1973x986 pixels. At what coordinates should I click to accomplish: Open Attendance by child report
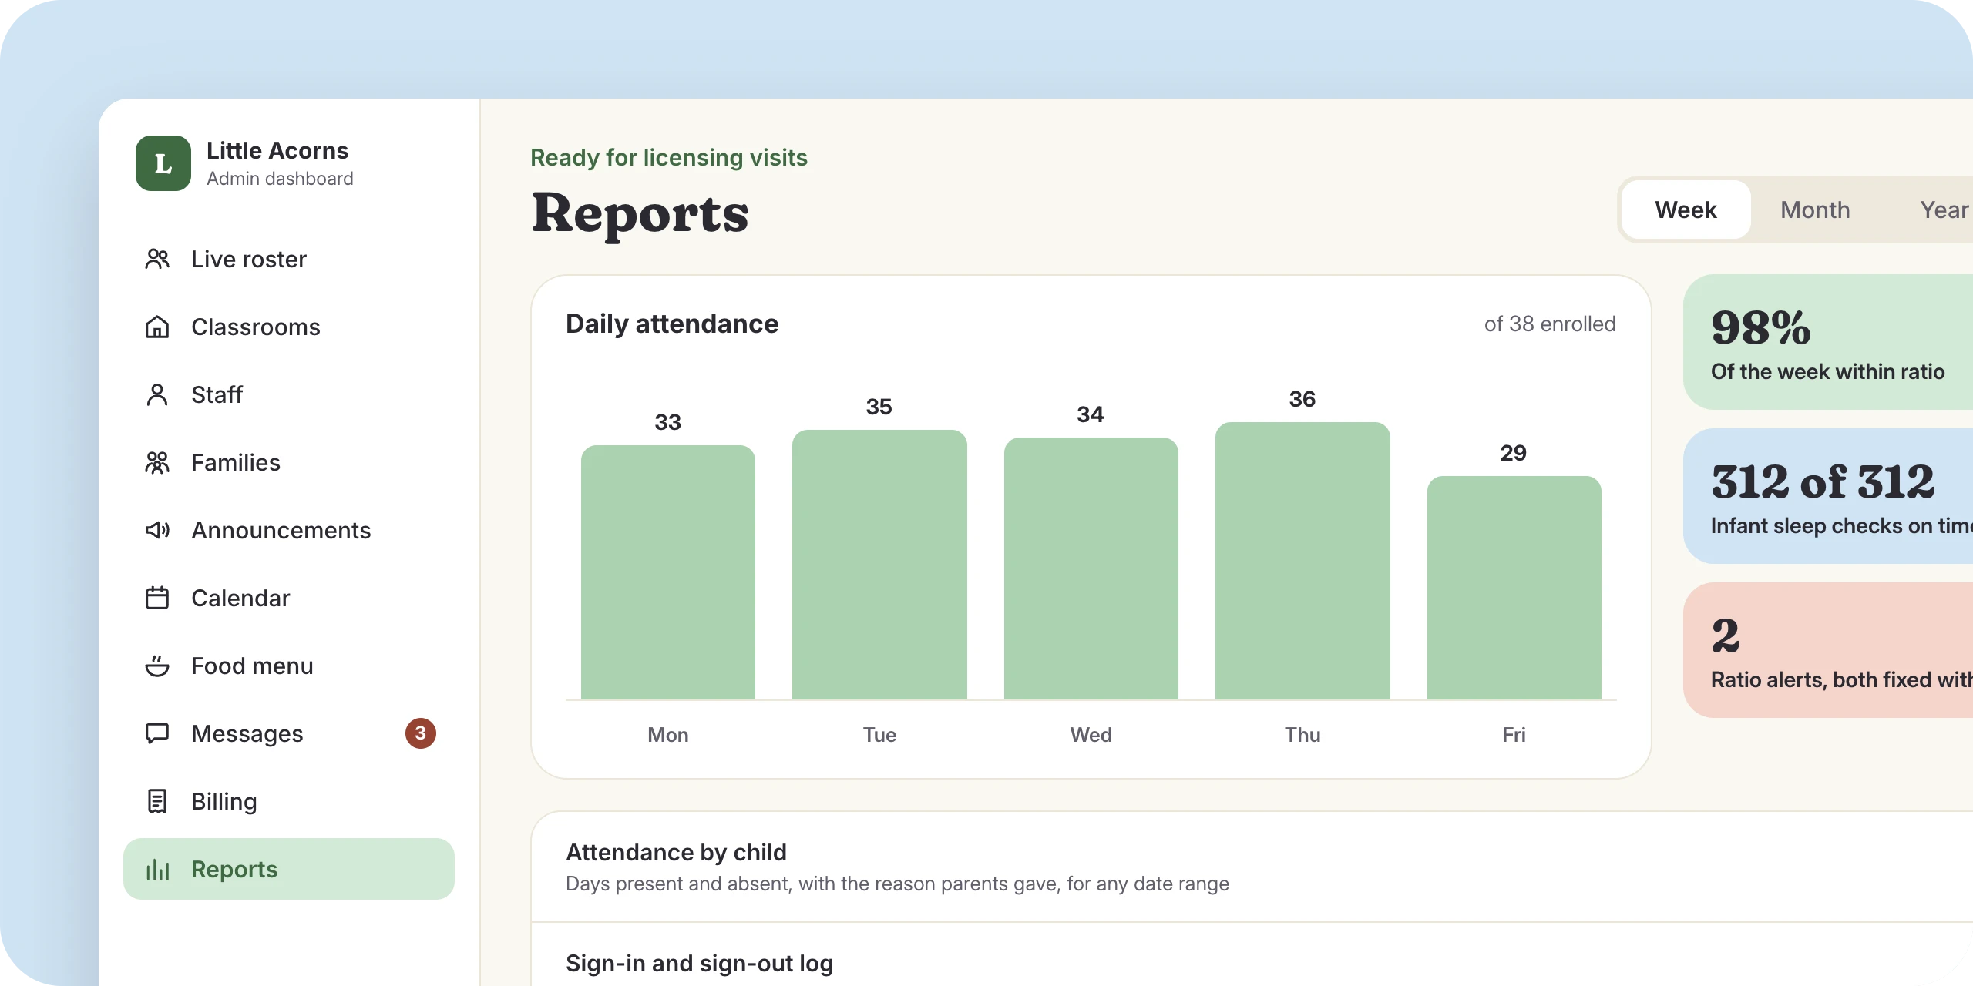point(1252,867)
